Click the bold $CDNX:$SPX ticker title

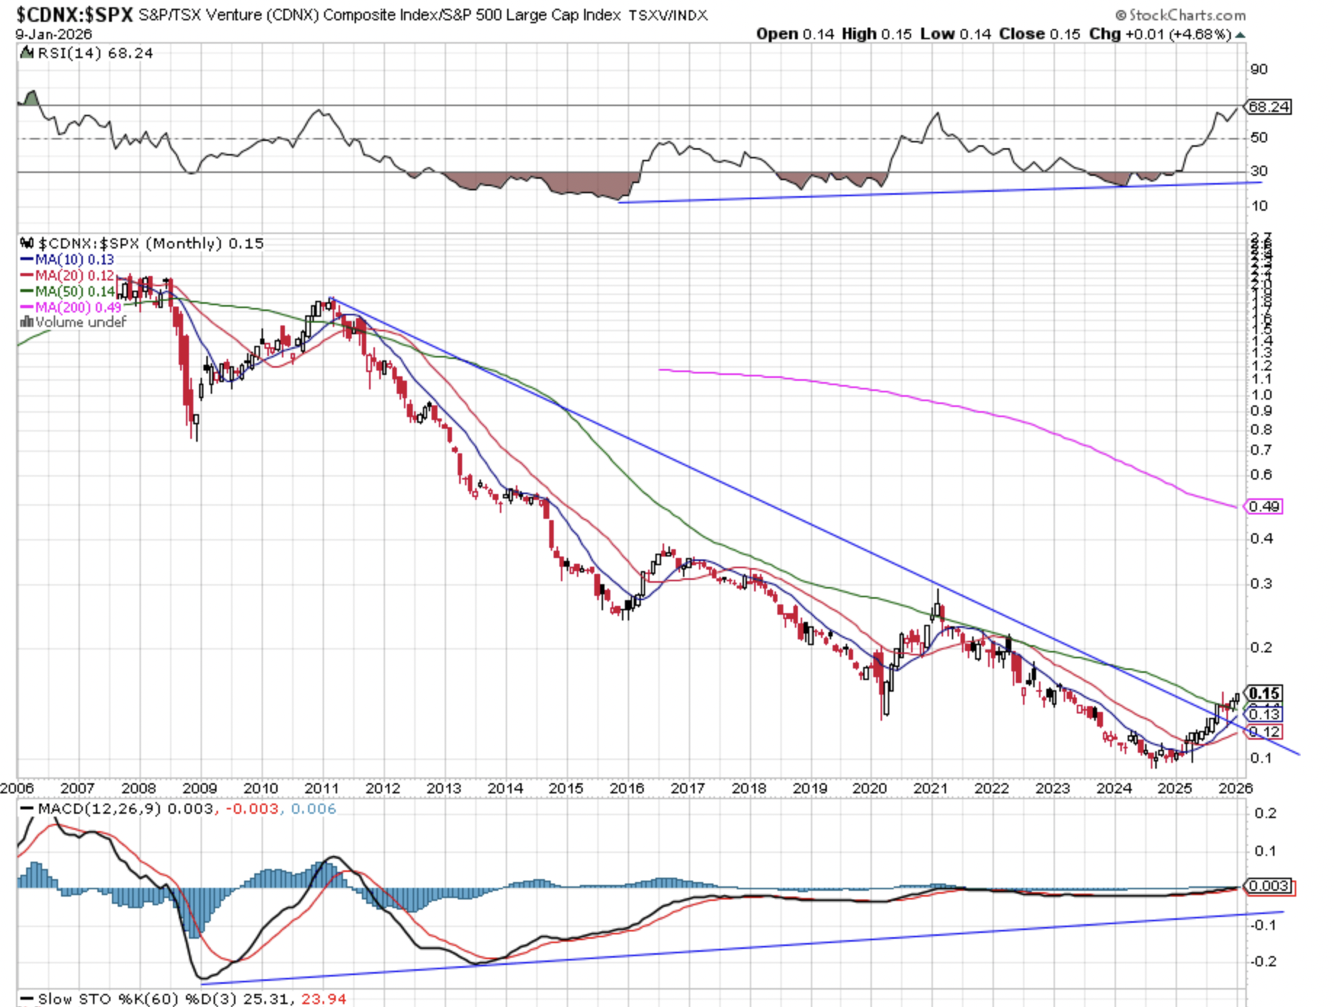75,15
